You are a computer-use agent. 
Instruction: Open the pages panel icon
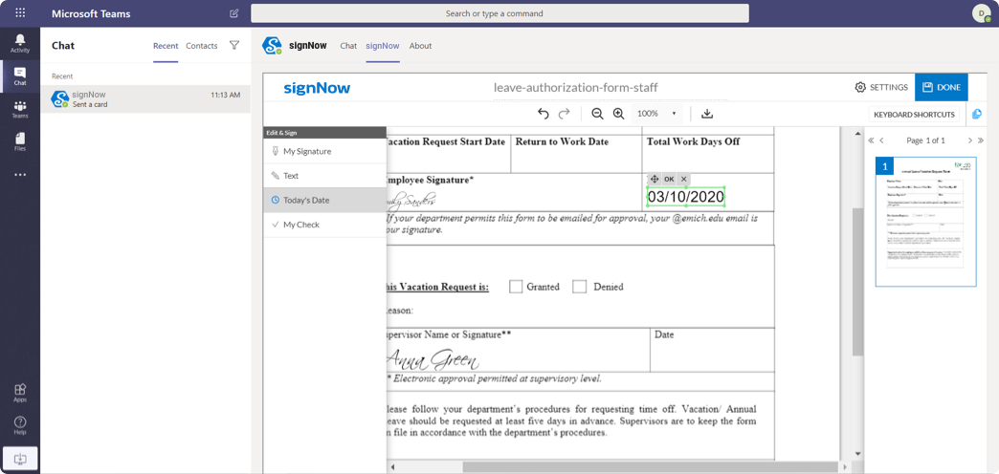(x=977, y=115)
